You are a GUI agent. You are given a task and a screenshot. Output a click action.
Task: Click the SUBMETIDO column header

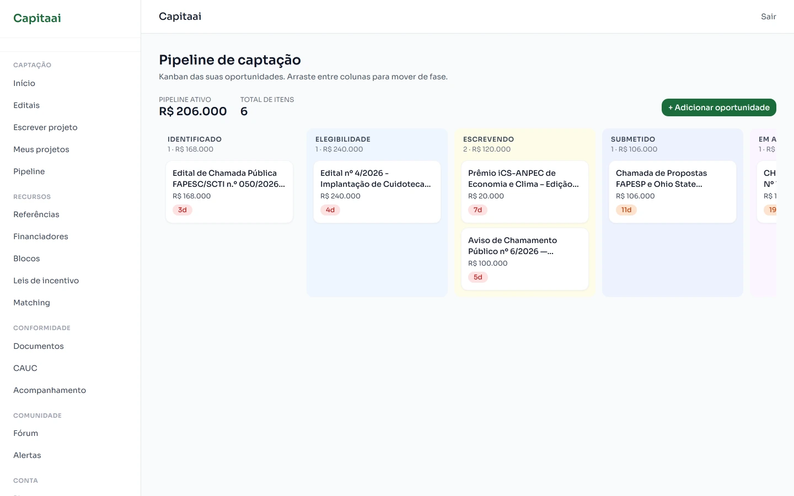633,139
